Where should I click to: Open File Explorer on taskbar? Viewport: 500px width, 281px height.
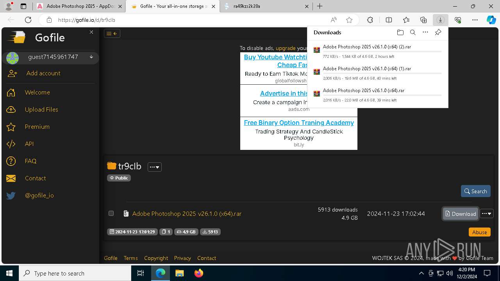click(x=179, y=273)
